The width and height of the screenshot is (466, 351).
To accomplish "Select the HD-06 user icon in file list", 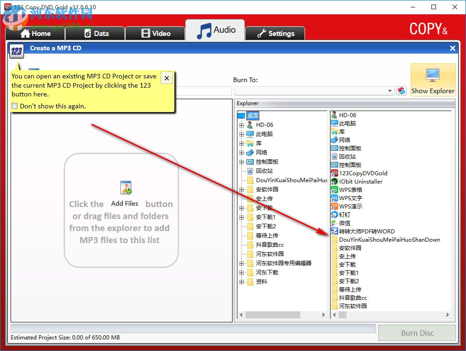I will [335, 115].
